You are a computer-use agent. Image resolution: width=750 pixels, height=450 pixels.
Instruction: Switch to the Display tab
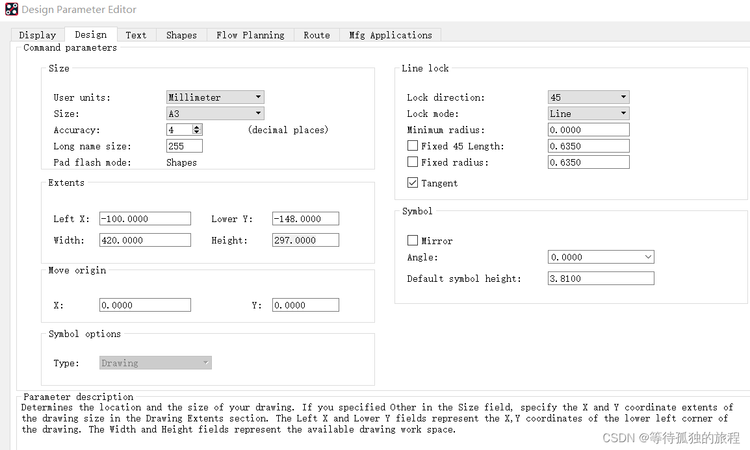pos(37,35)
